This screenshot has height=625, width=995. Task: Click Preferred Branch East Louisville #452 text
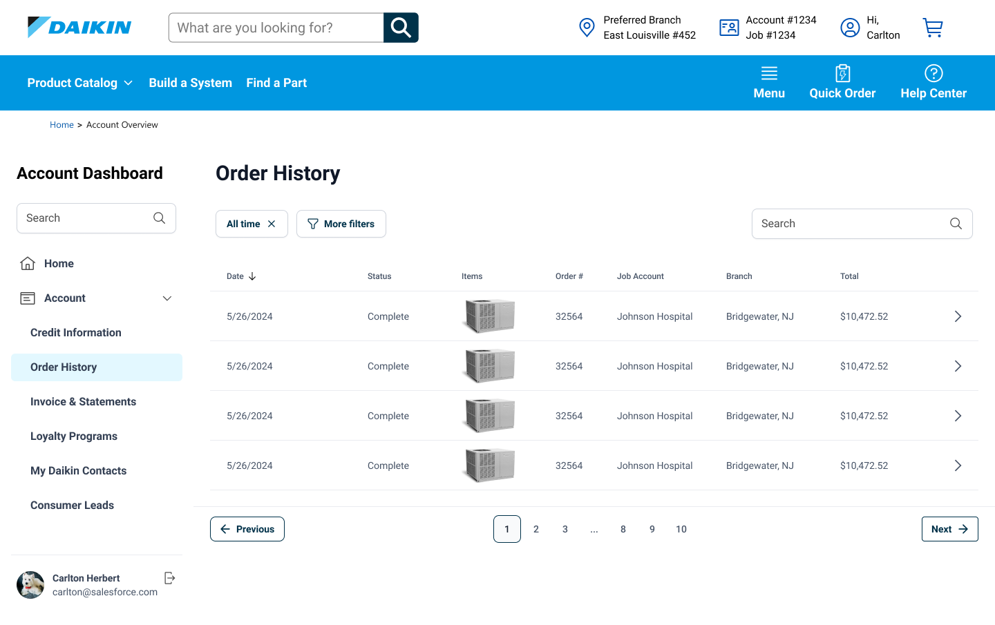tap(650, 28)
